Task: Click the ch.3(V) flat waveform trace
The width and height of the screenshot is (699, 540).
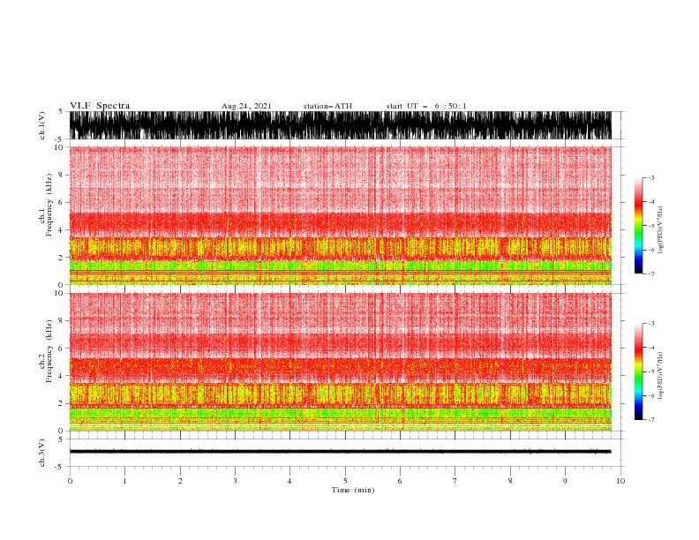Action: pyautogui.click(x=340, y=452)
